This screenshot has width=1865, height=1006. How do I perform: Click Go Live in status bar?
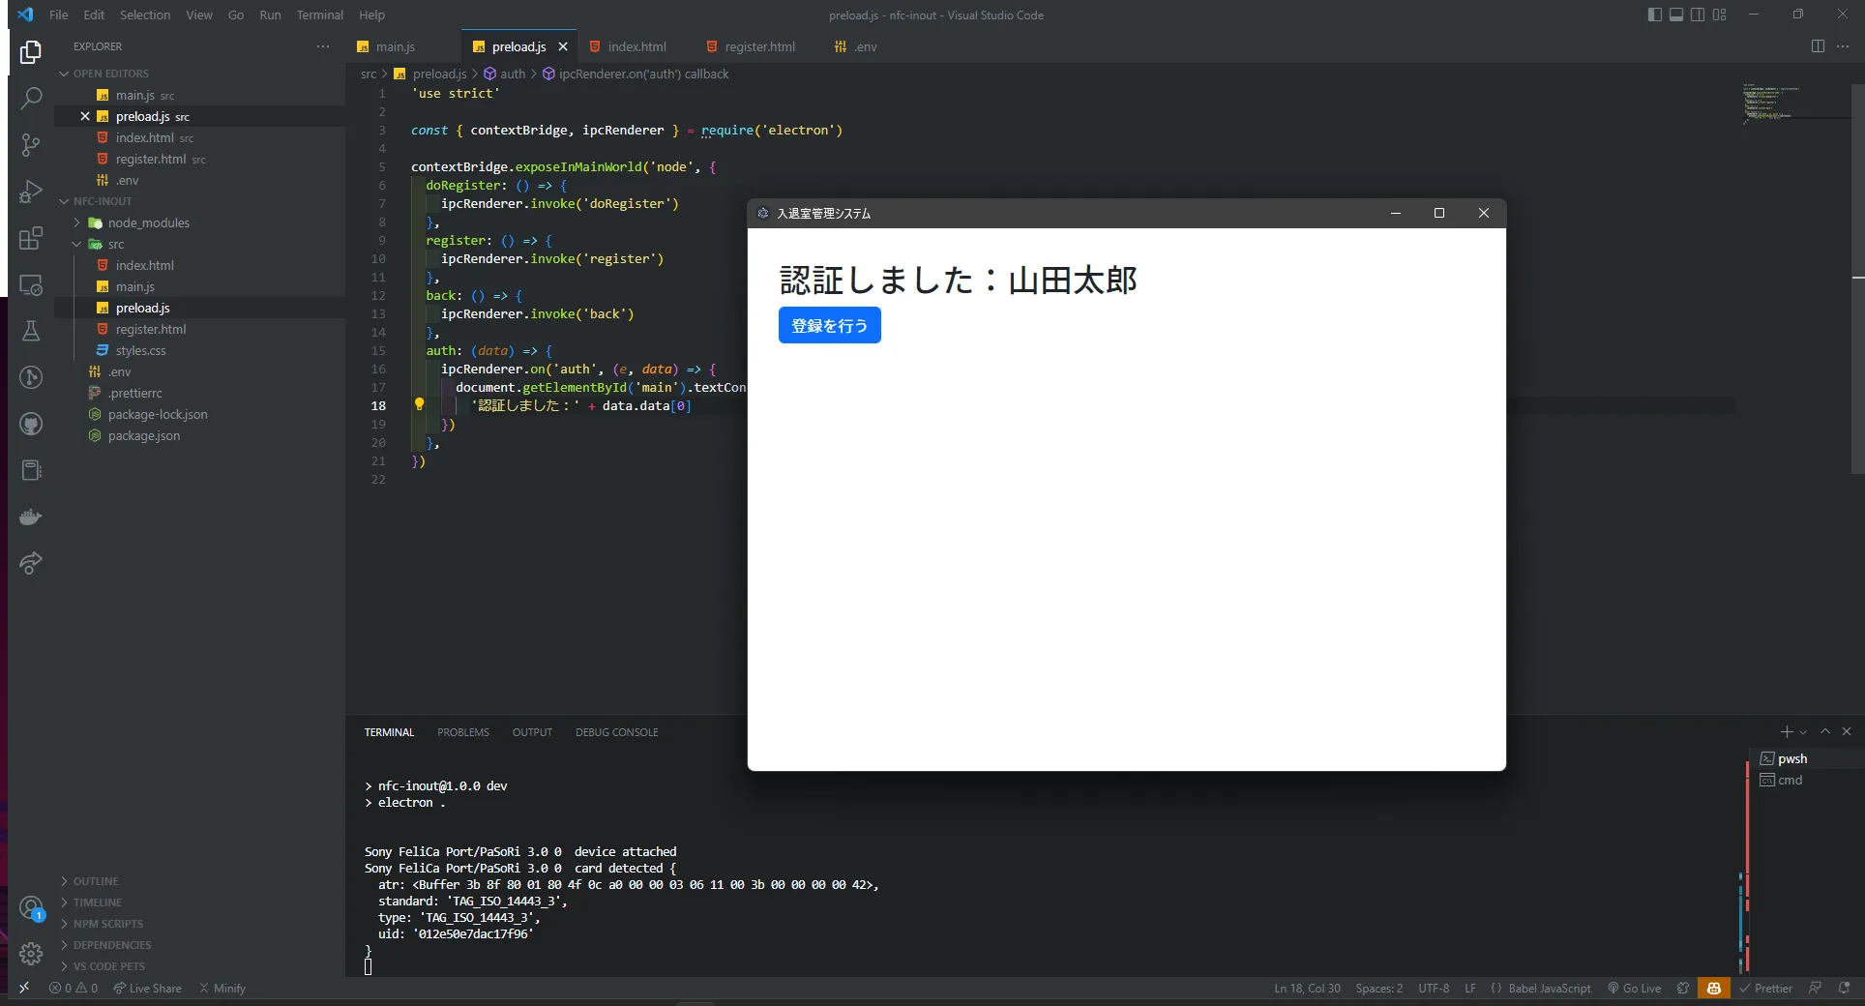pos(1634,989)
